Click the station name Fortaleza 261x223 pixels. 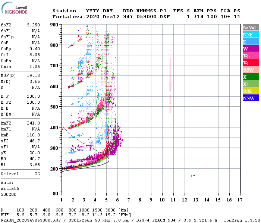(x=67, y=17)
